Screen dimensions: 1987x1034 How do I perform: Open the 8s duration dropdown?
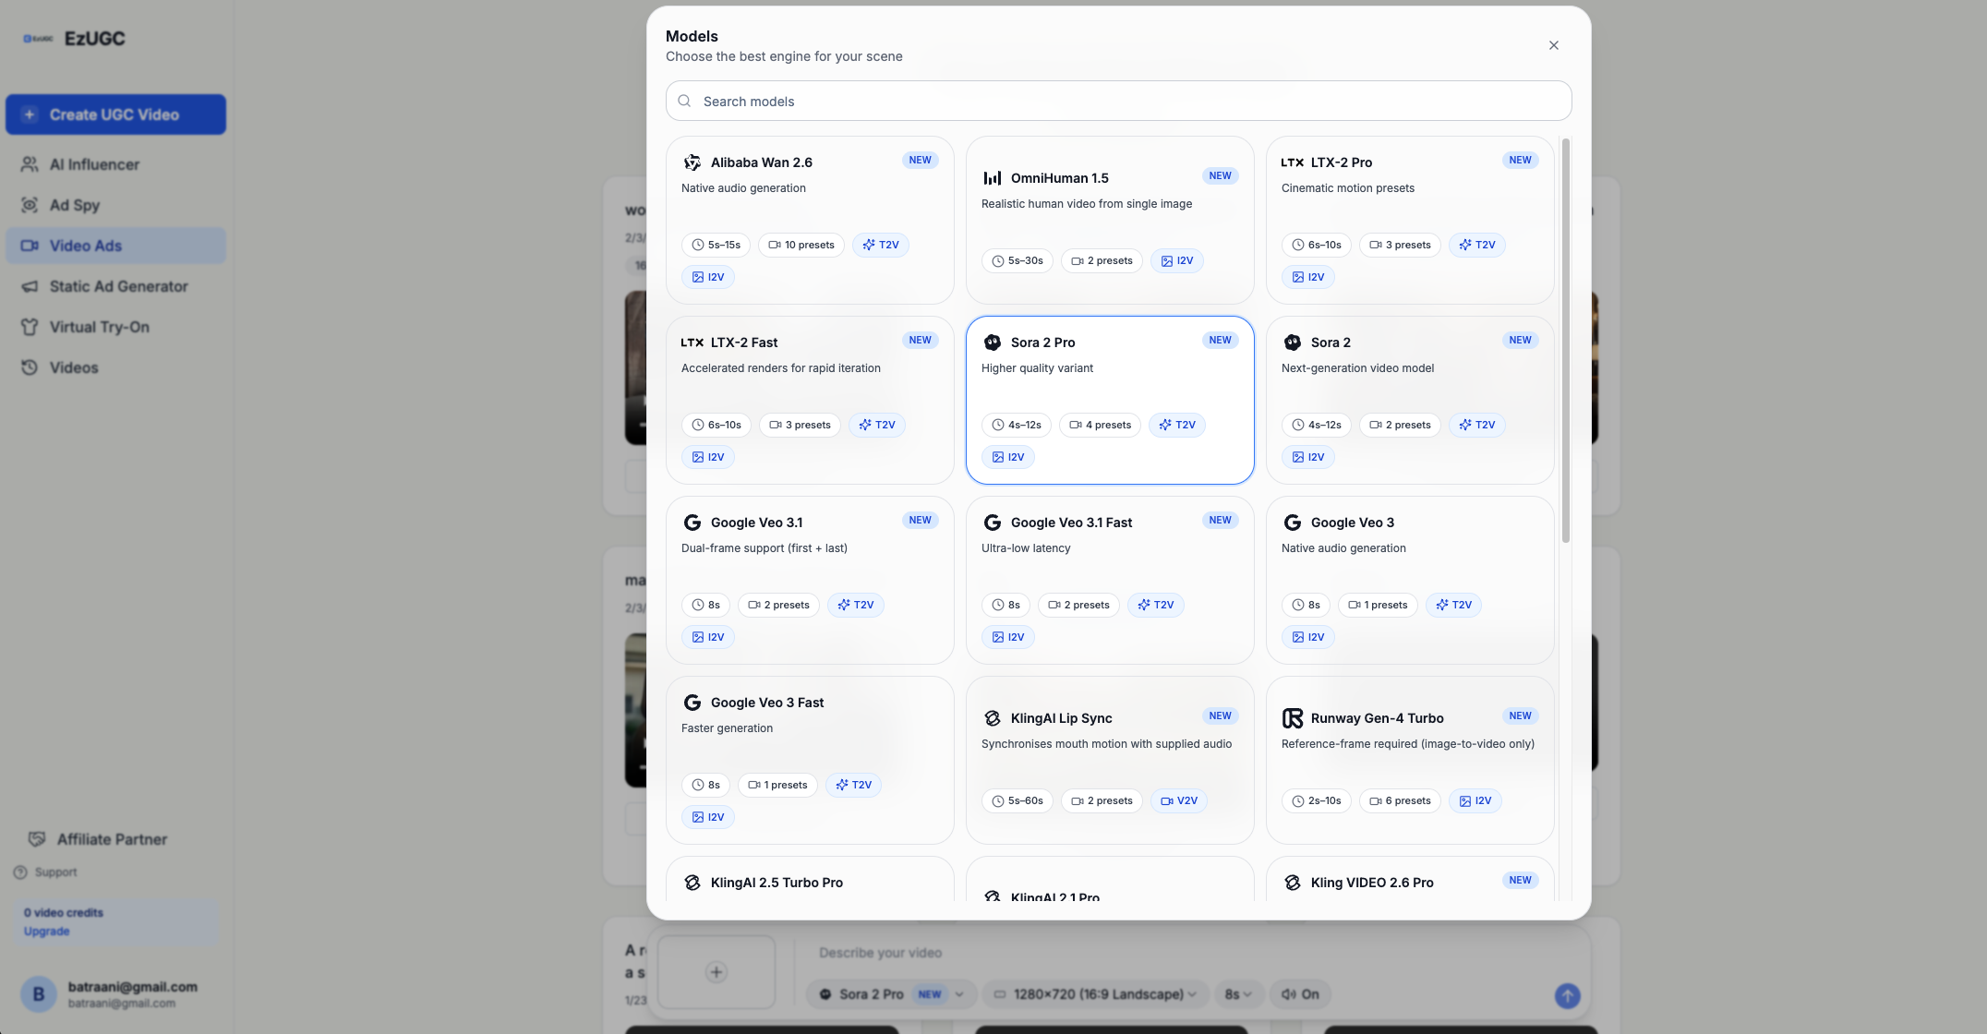(x=1237, y=994)
